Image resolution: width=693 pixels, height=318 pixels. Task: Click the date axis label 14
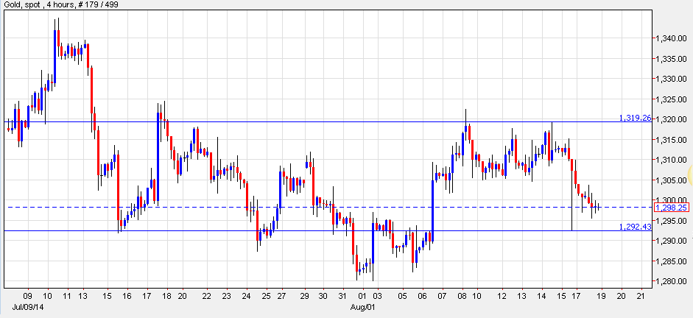[542, 296]
